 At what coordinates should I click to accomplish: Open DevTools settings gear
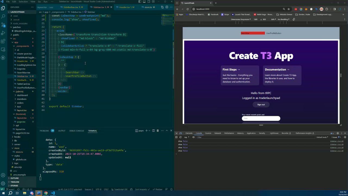click(338, 133)
